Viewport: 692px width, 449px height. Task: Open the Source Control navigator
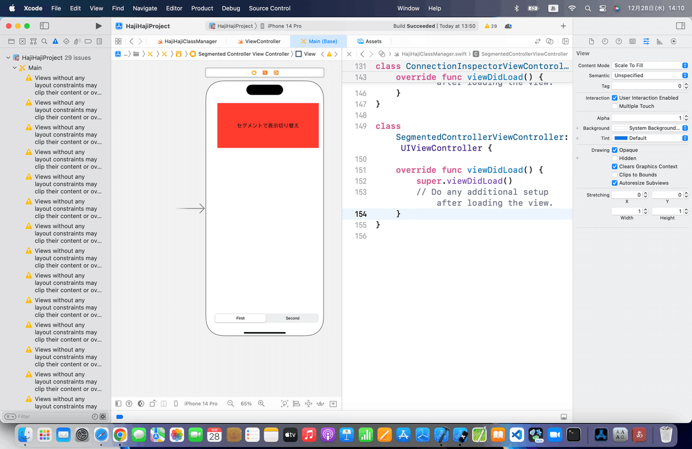click(22, 41)
